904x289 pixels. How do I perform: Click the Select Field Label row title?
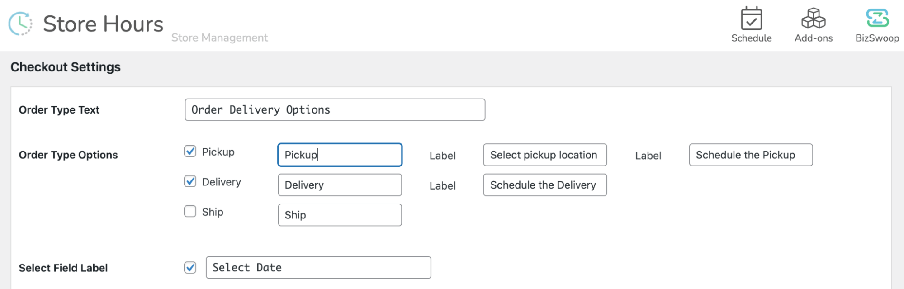63,268
